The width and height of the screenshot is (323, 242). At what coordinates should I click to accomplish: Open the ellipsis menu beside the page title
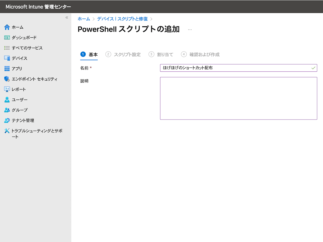pos(190,30)
